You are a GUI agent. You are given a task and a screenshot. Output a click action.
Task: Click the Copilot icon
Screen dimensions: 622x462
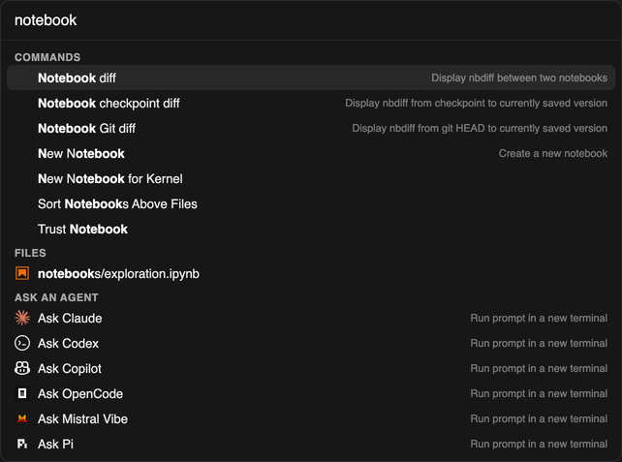(22, 368)
